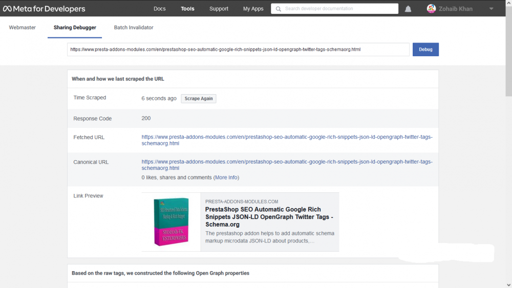The height and width of the screenshot is (288, 512).
Task: Open the notifications bell
Action: 408,9
